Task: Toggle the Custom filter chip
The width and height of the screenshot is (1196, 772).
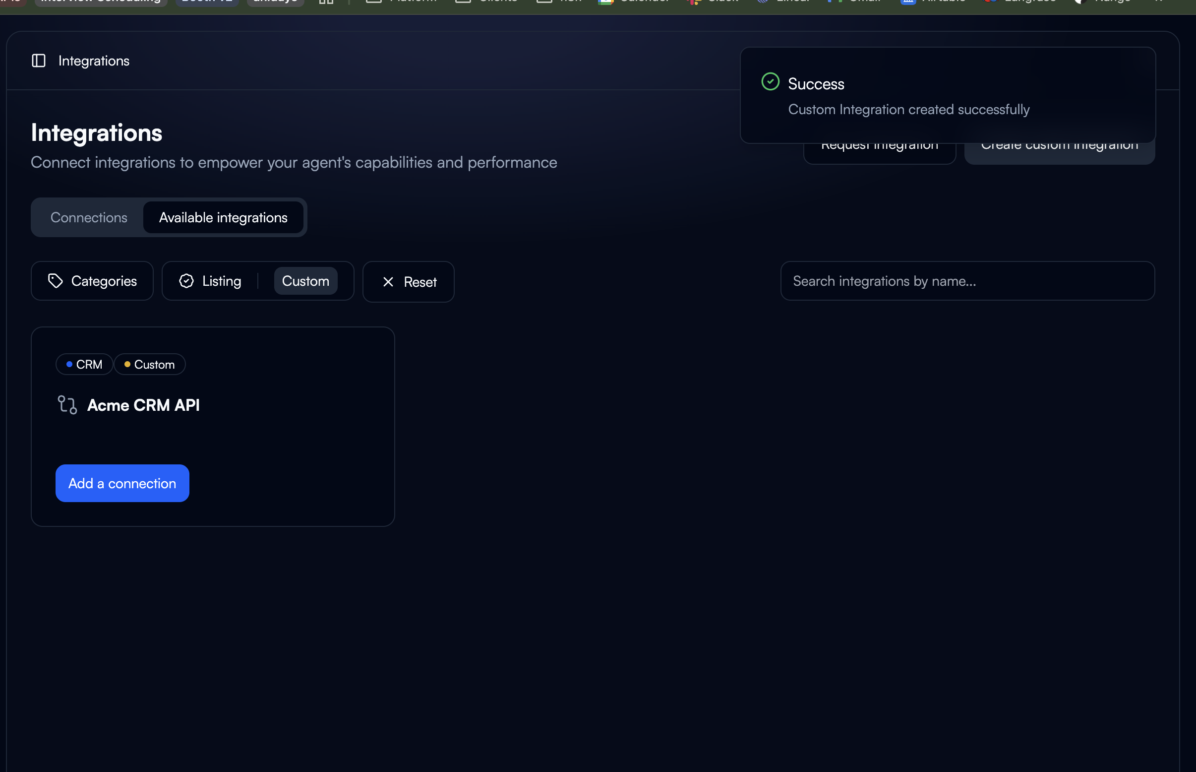Action: (305, 281)
